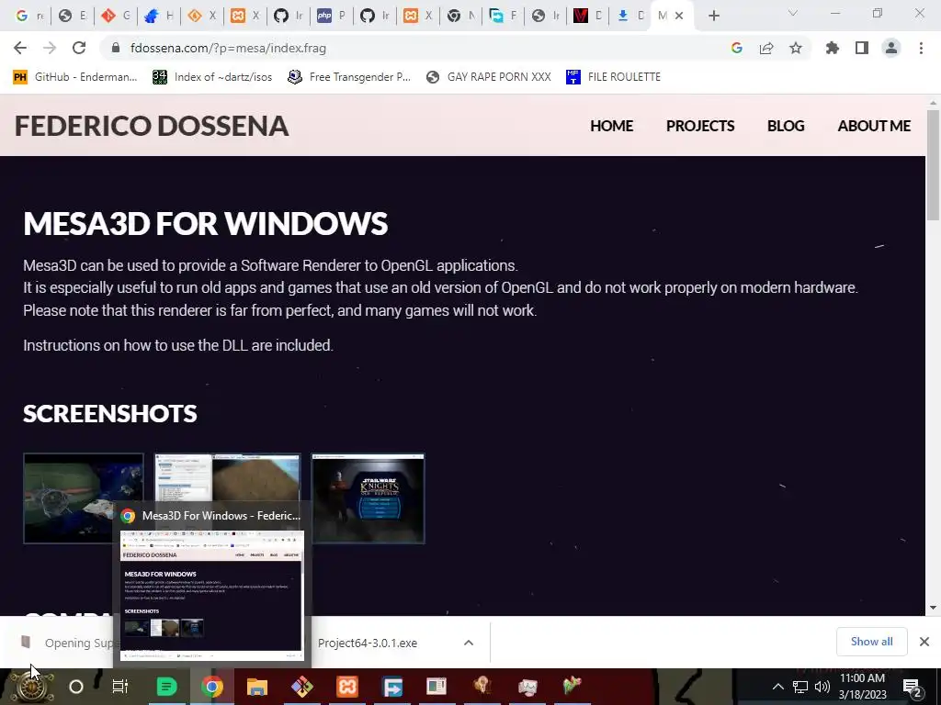Open clock showing 11:00 AM
Viewport: 941px width, 705px height.
pos(862,687)
